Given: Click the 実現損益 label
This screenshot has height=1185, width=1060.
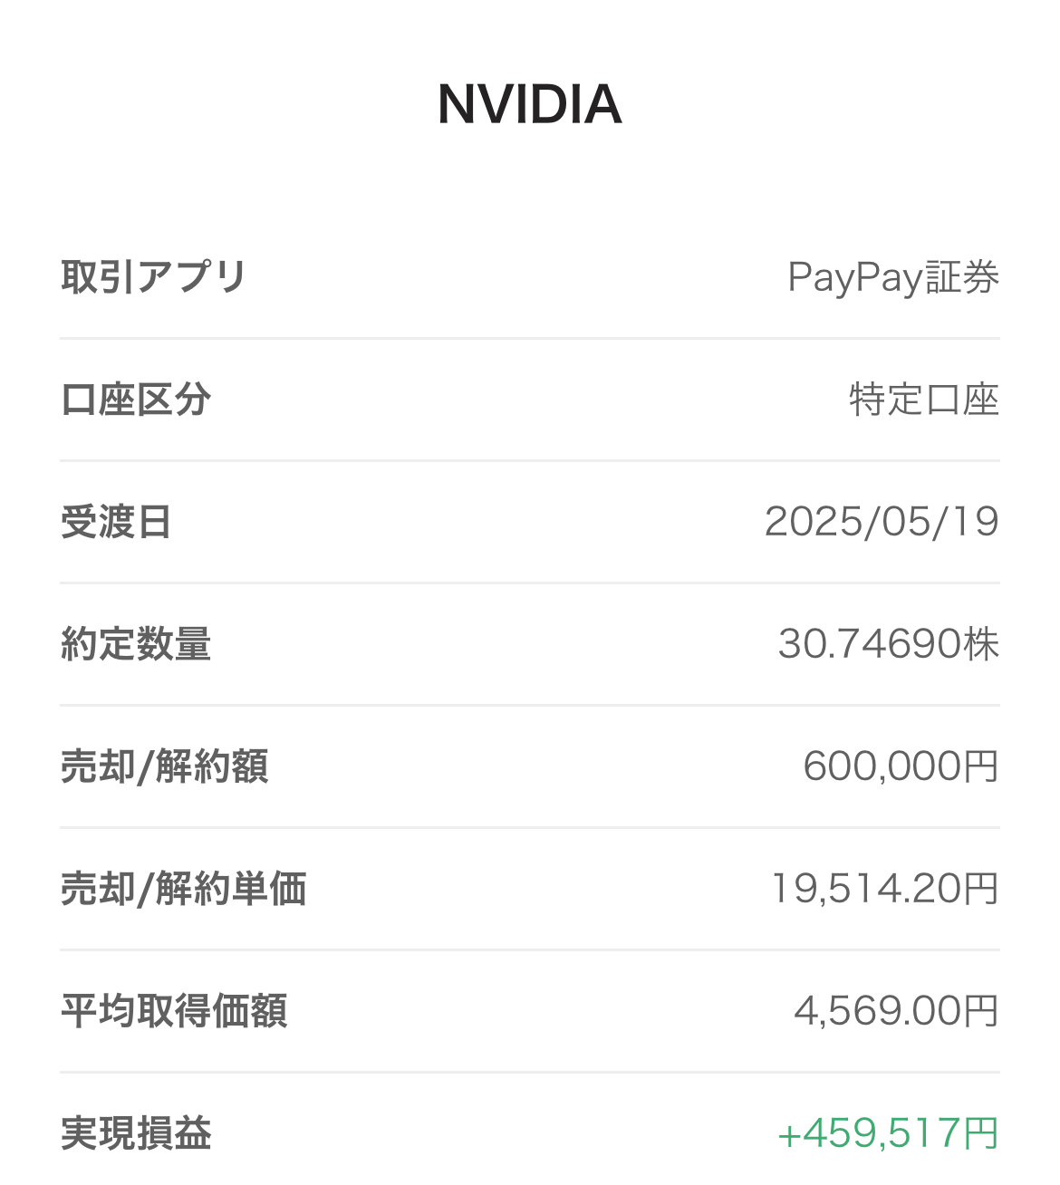Looking at the screenshot, I should [136, 1133].
